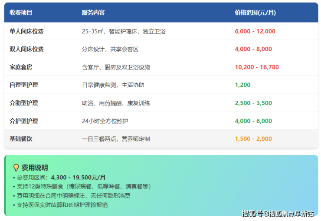Select the 家庭套房 row label
This screenshot has width=321, height=221.
(21, 67)
